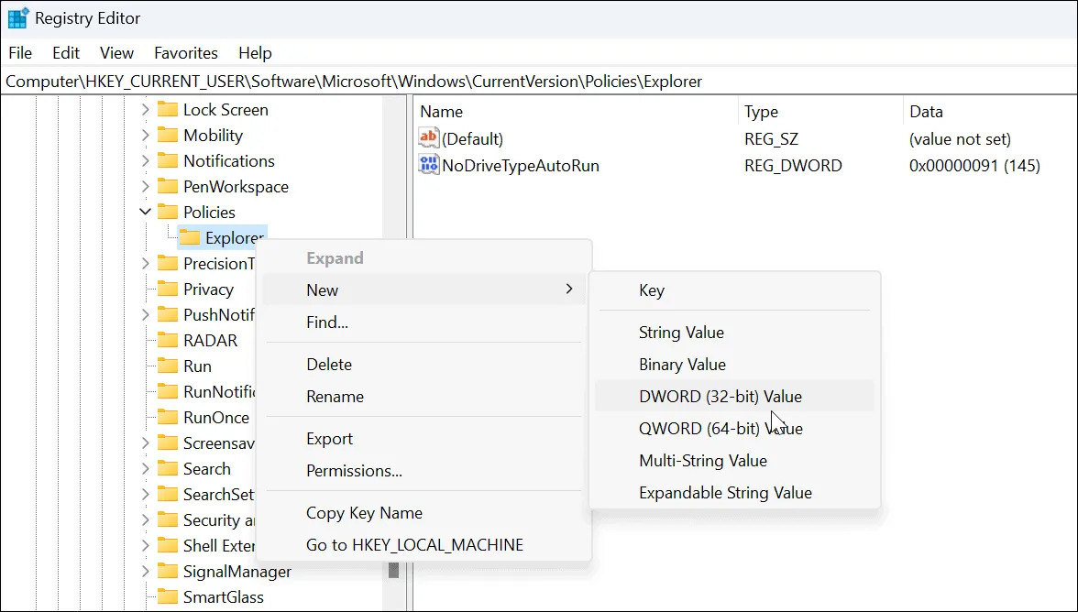Click the '(value not set)' data cell
This screenshot has height=612, width=1078.
[x=960, y=138]
